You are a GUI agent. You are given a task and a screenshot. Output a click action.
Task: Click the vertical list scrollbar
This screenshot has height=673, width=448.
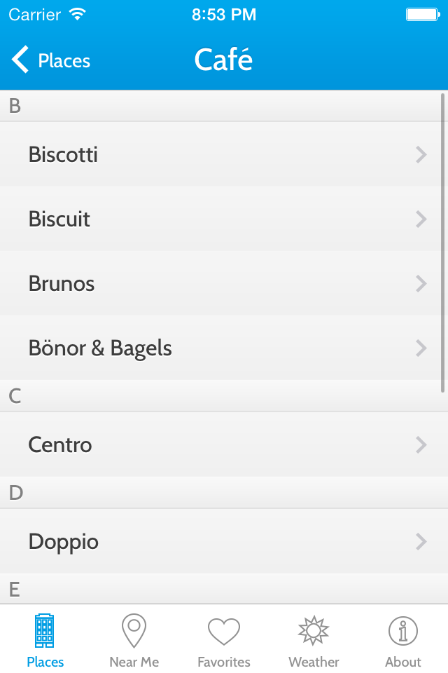pos(442,243)
